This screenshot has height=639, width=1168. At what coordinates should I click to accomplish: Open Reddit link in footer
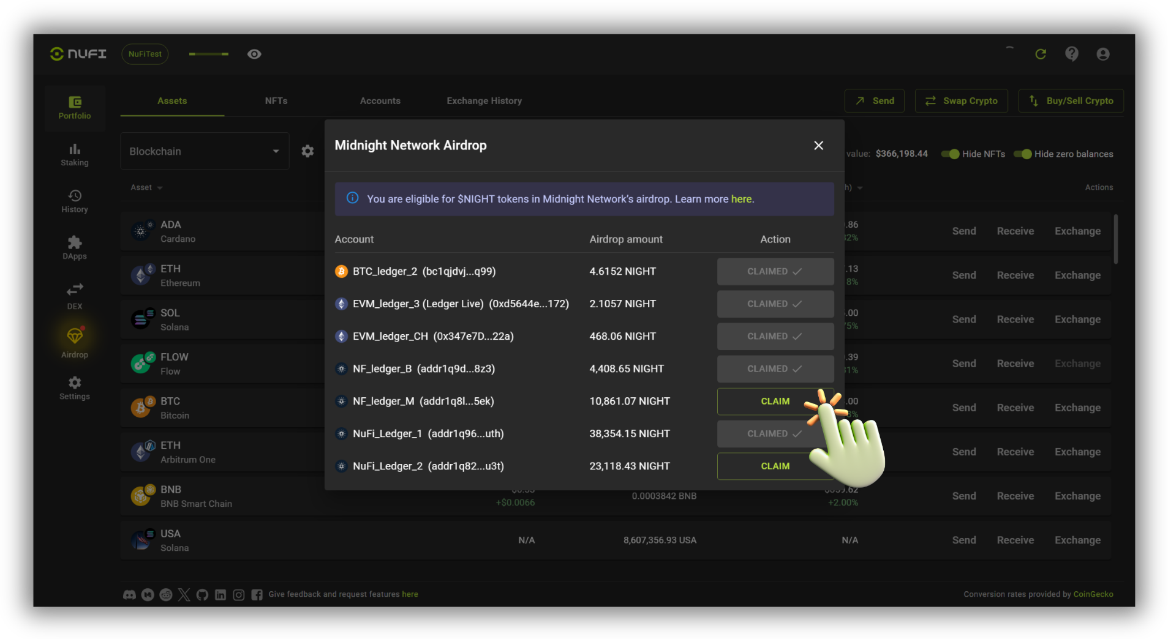(x=166, y=594)
